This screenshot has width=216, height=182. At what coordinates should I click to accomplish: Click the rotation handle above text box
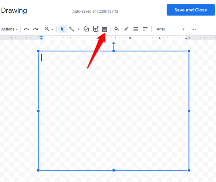(x=113, y=44)
